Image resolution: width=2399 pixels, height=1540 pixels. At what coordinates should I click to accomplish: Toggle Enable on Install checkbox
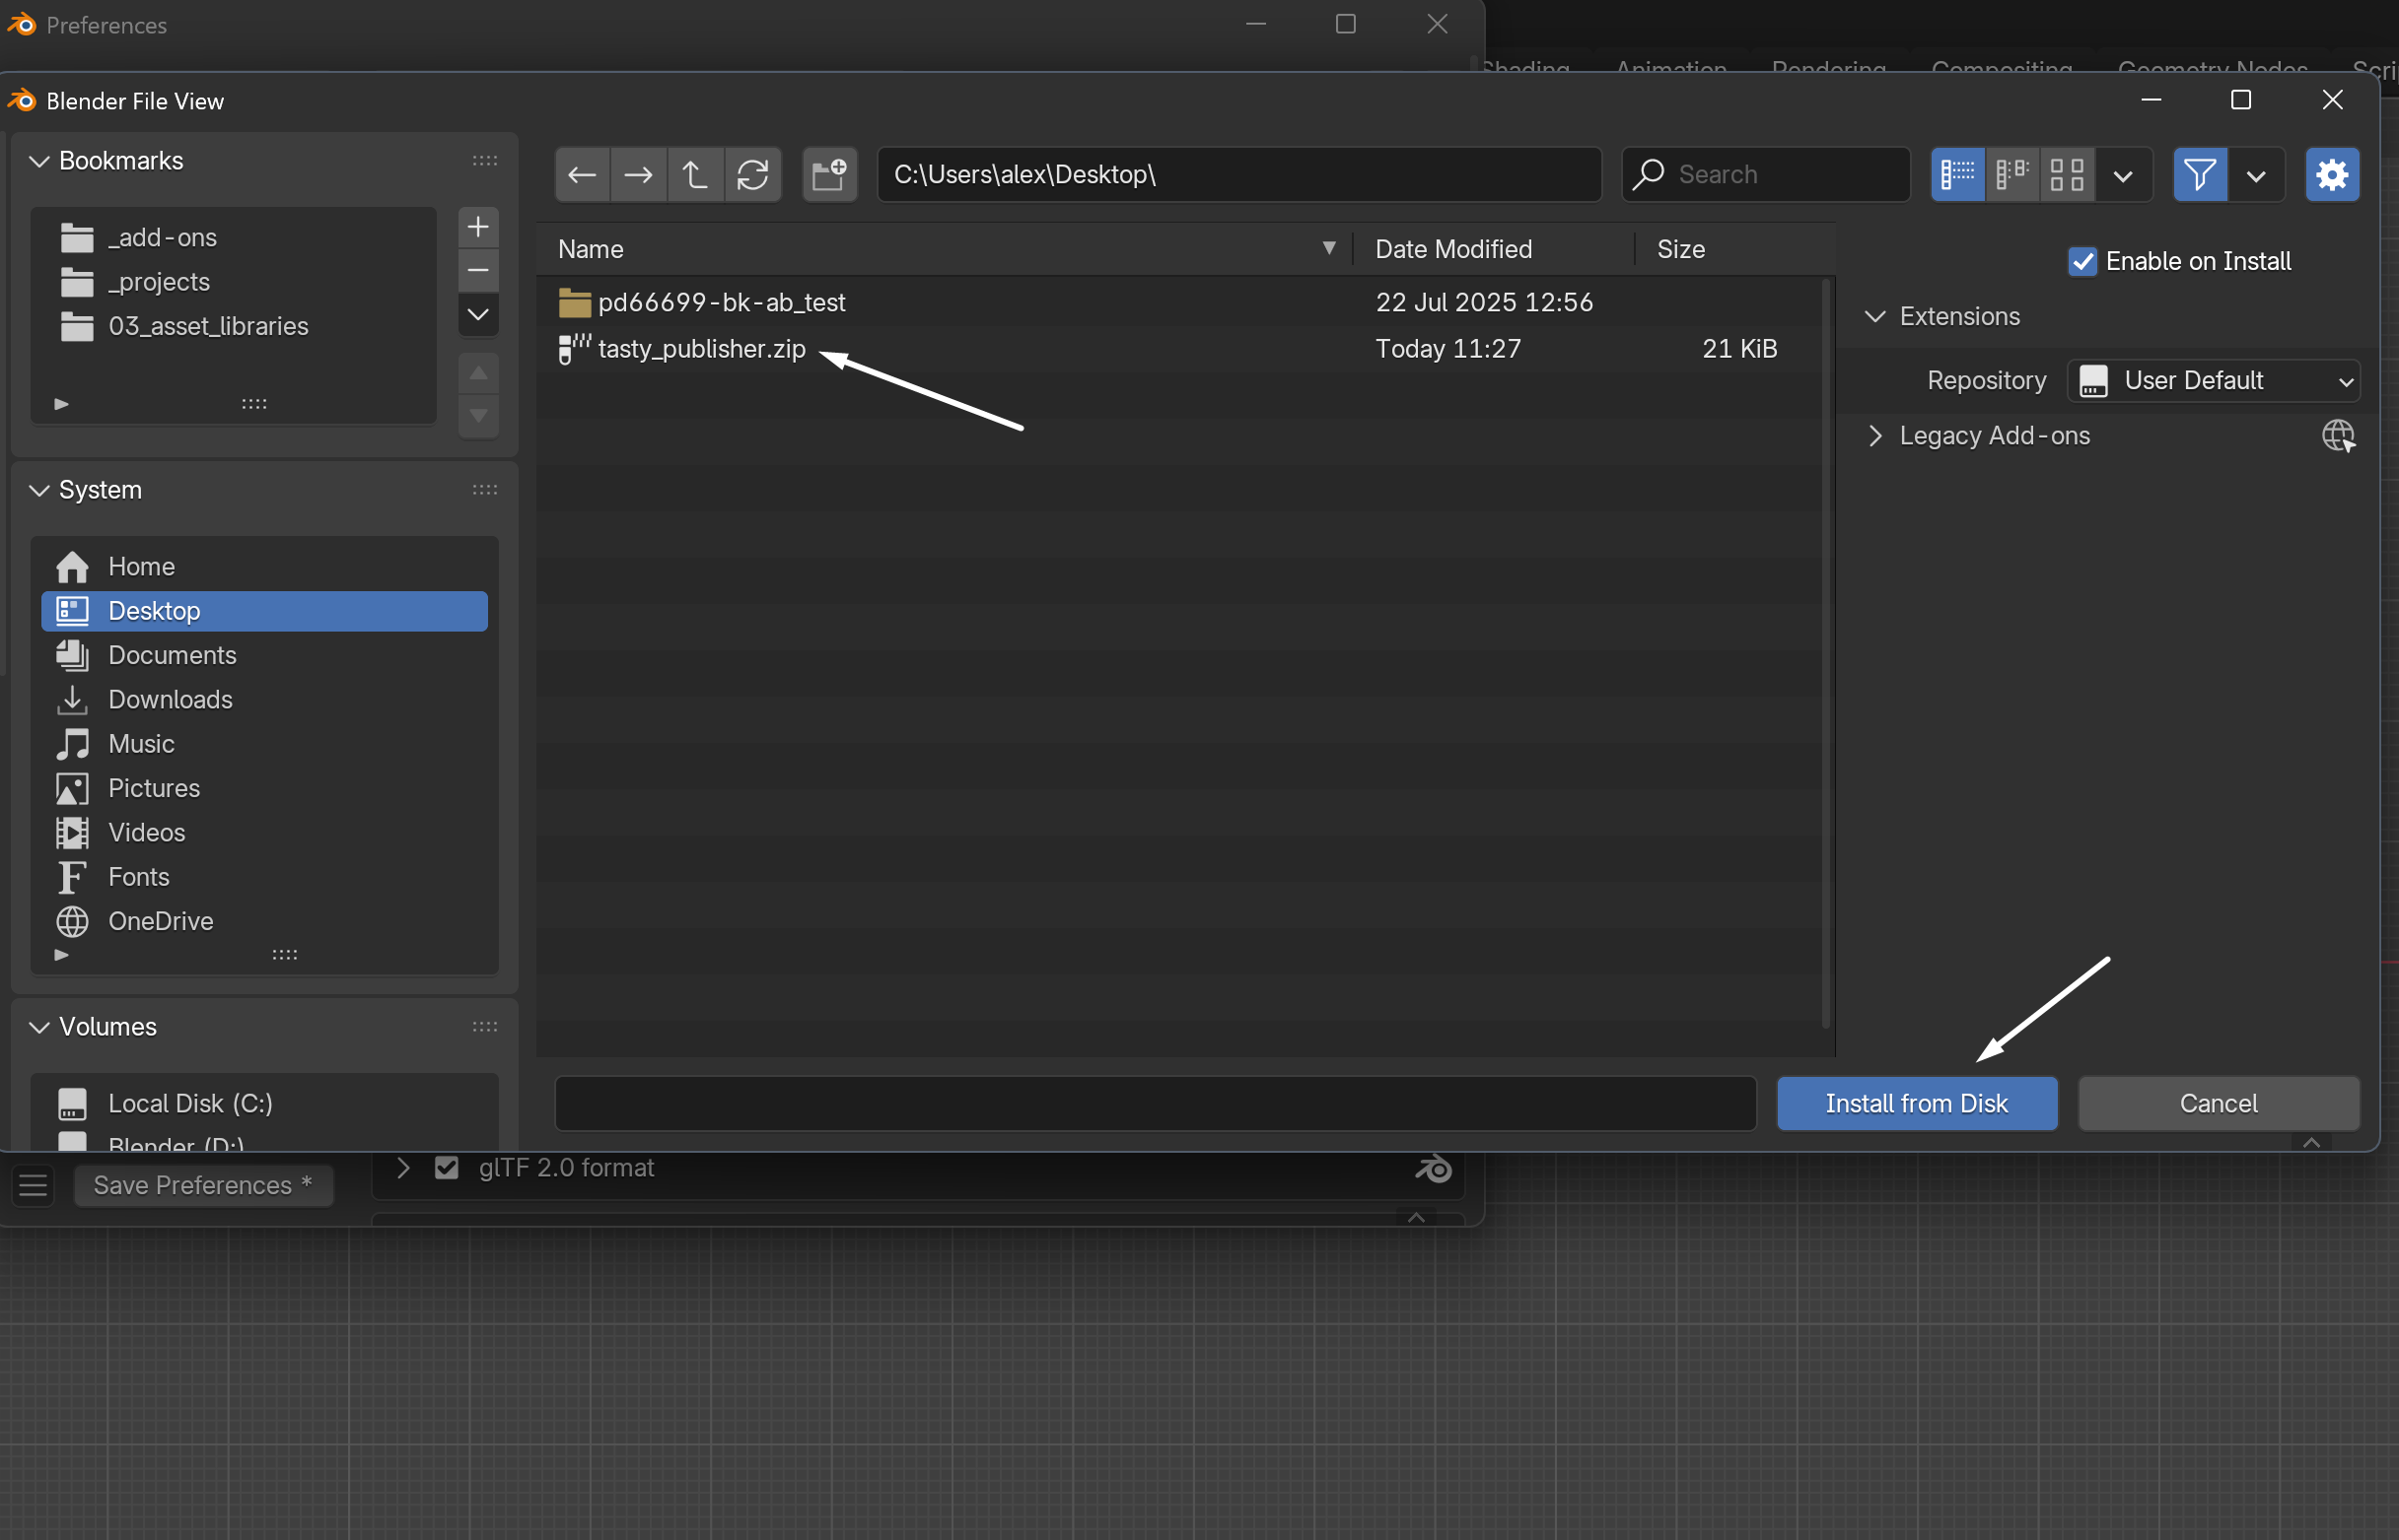pos(2082,262)
